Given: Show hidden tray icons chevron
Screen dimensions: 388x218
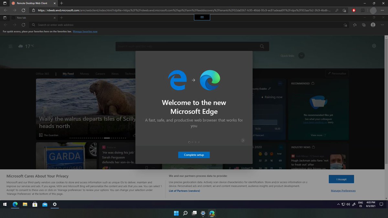Looking at the screenshot, I should (339, 204).
